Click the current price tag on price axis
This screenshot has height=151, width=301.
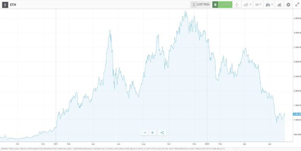coord(297,114)
